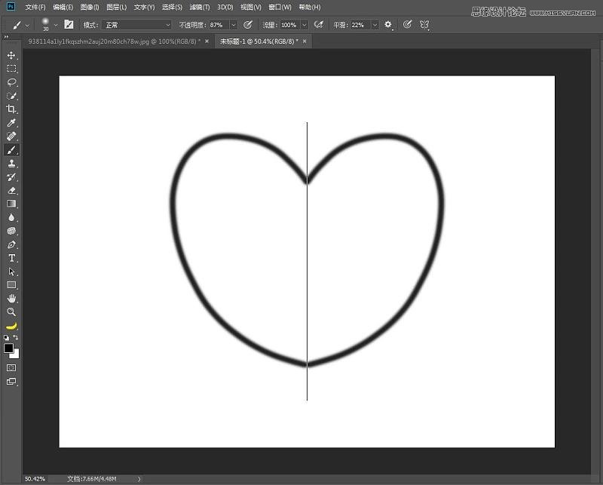Switch to the Eraser tool
Image resolution: width=603 pixels, height=485 pixels.
[x=11, y=190]
